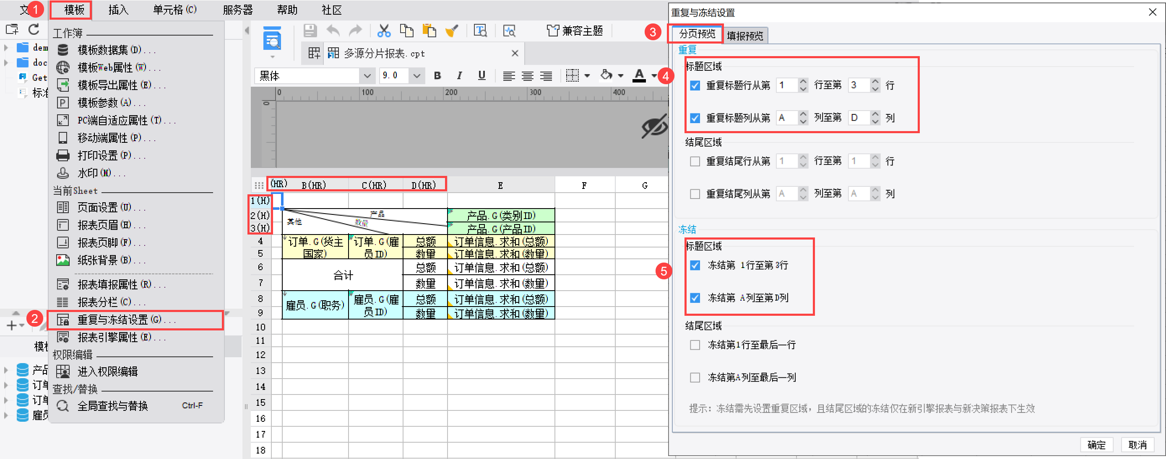Toggle Underline text formatting
1166x459 pixels.
[x=481, y=75]
